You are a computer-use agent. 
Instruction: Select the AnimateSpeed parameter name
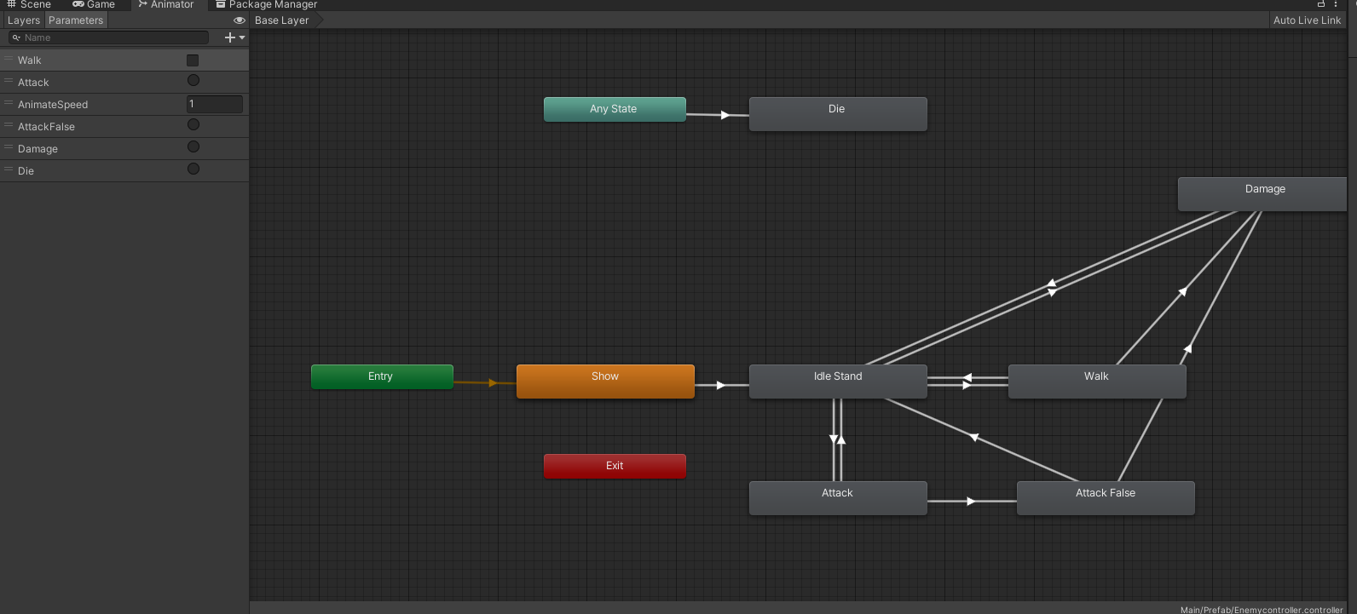(x=53, y=105)
